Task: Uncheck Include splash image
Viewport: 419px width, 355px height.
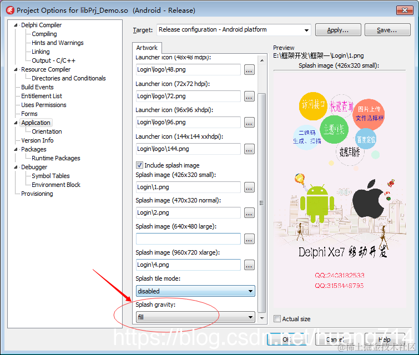Action: (139, 165)
